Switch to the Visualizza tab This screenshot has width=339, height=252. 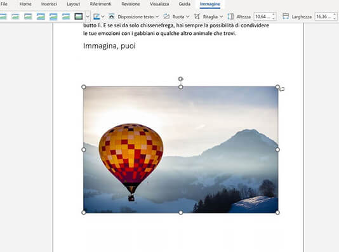(159, 4)
